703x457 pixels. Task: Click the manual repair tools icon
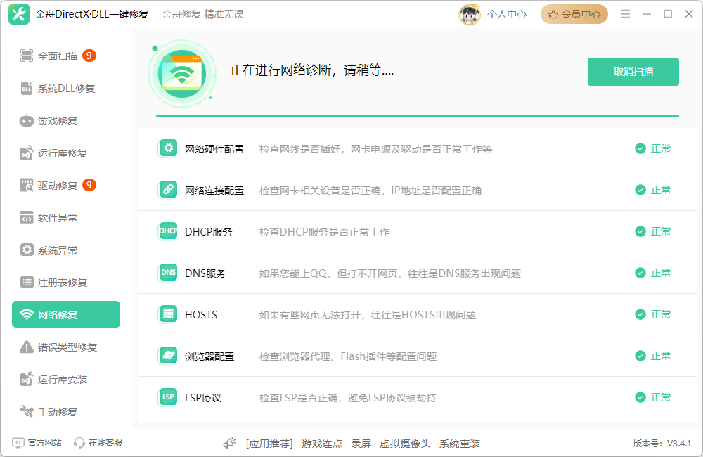pos(27,411)
